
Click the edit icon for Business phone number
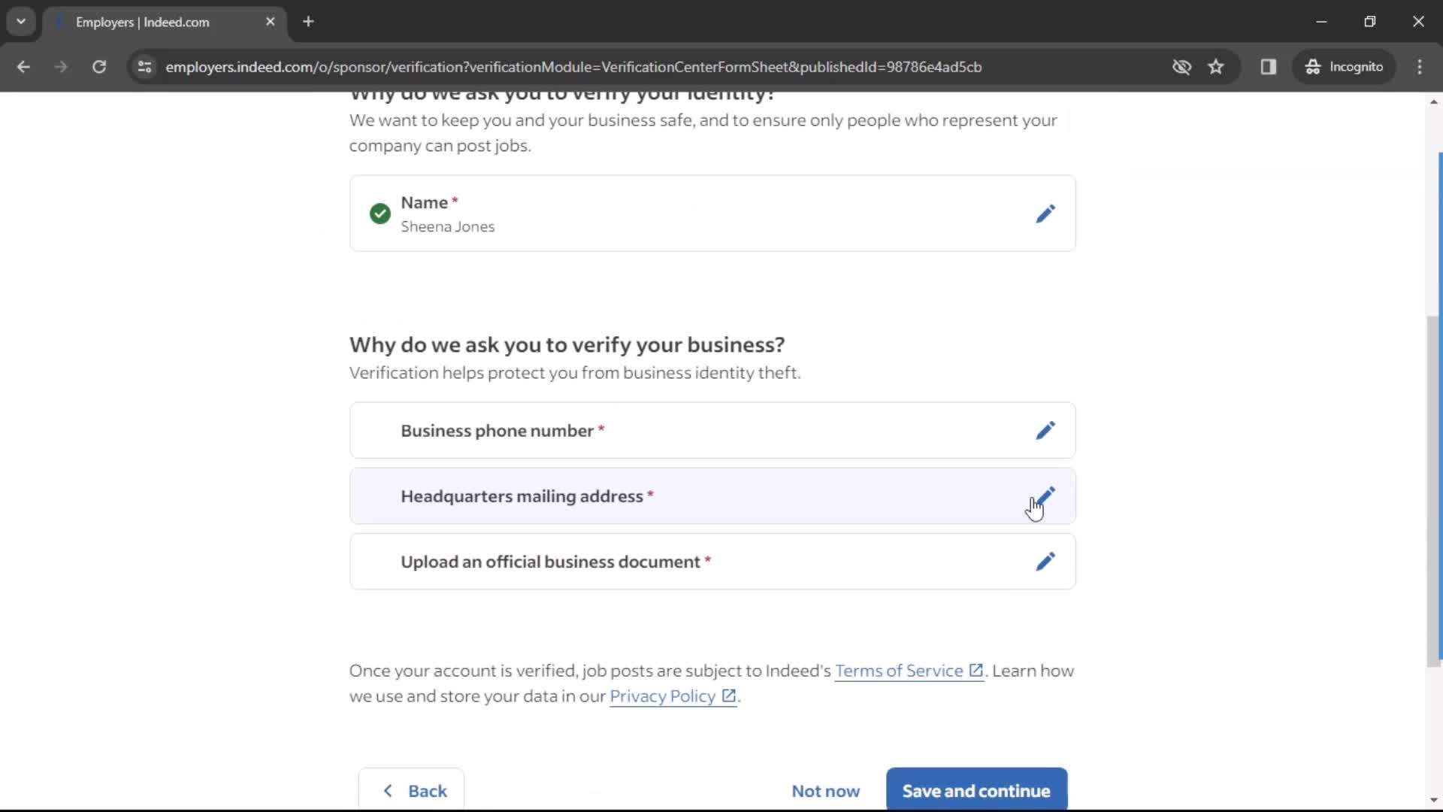pos(1045,430)
